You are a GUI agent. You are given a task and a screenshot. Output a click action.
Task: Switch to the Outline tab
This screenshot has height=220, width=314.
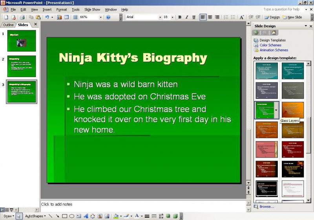[8, 25]
